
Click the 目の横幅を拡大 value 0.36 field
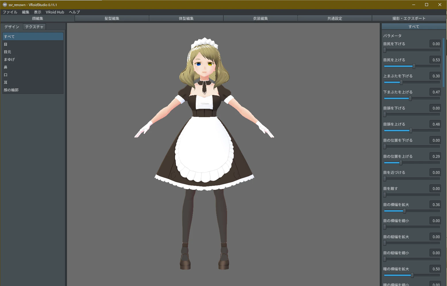click(x=435, y=204)
